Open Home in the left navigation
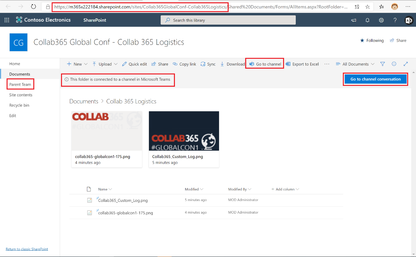 (x=15, y=64)
